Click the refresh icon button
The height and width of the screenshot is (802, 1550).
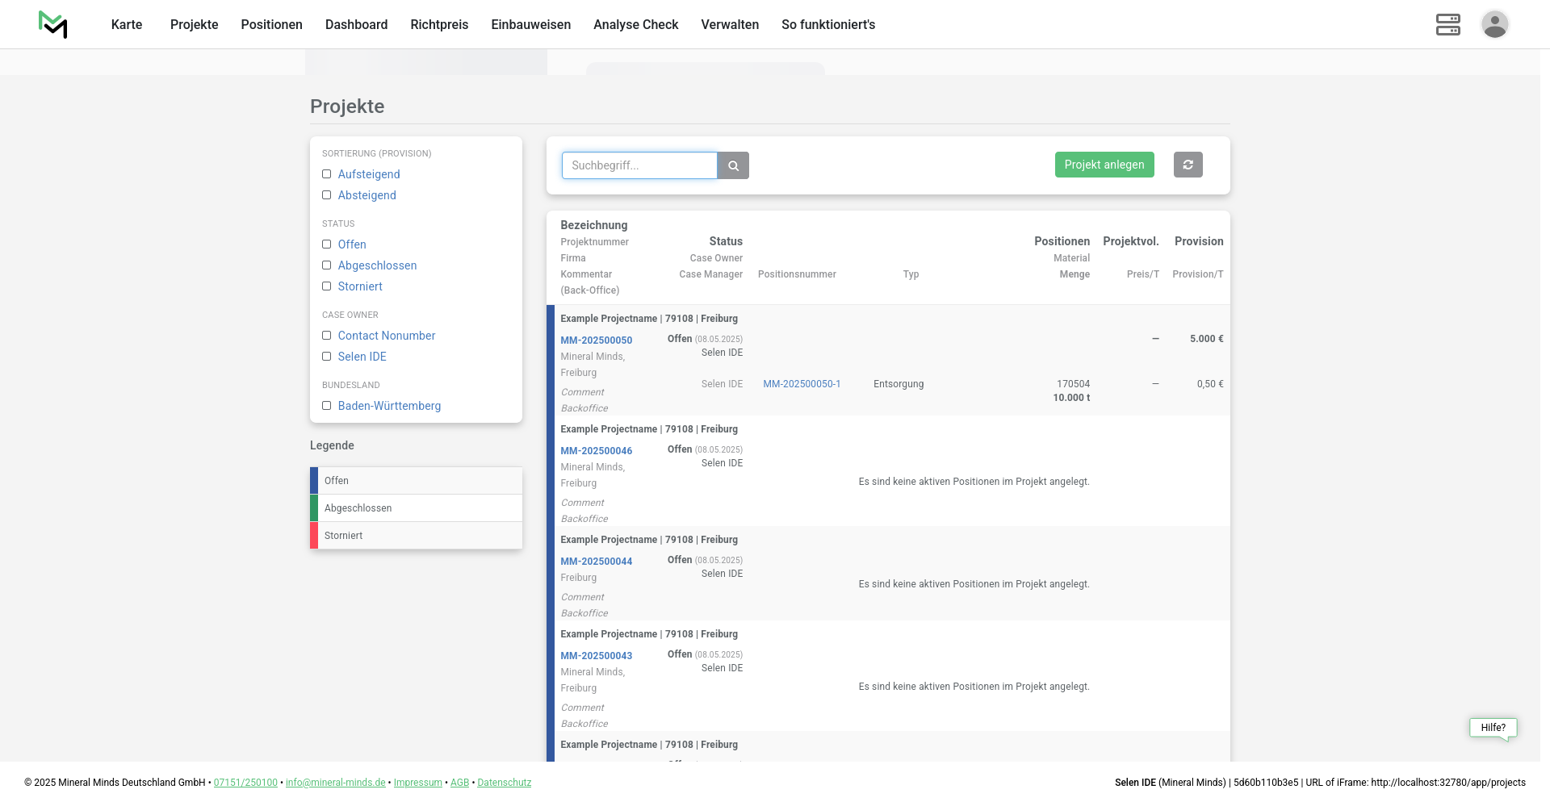click(1188, 165)
